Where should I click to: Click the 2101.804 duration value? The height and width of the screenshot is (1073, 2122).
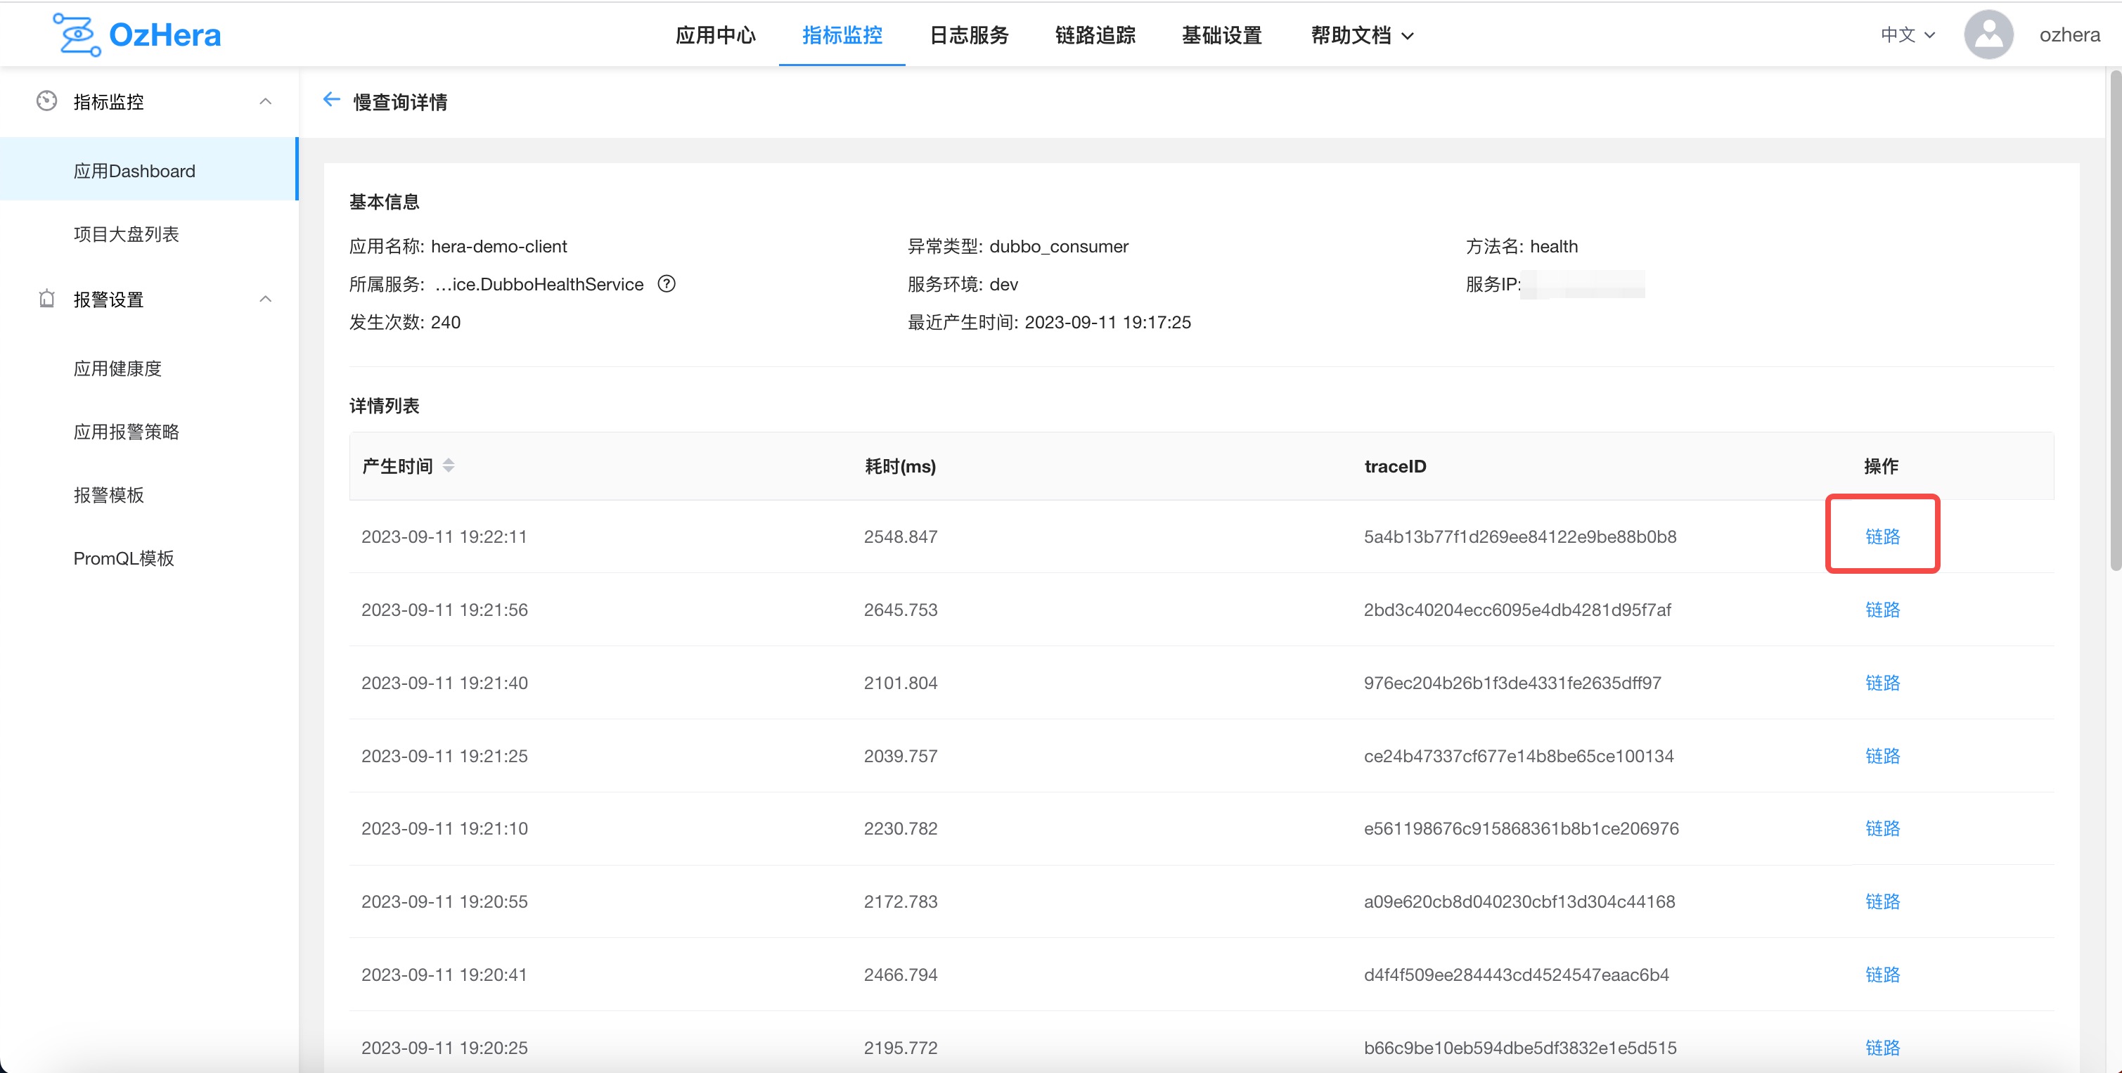click(x=901, y=683)
